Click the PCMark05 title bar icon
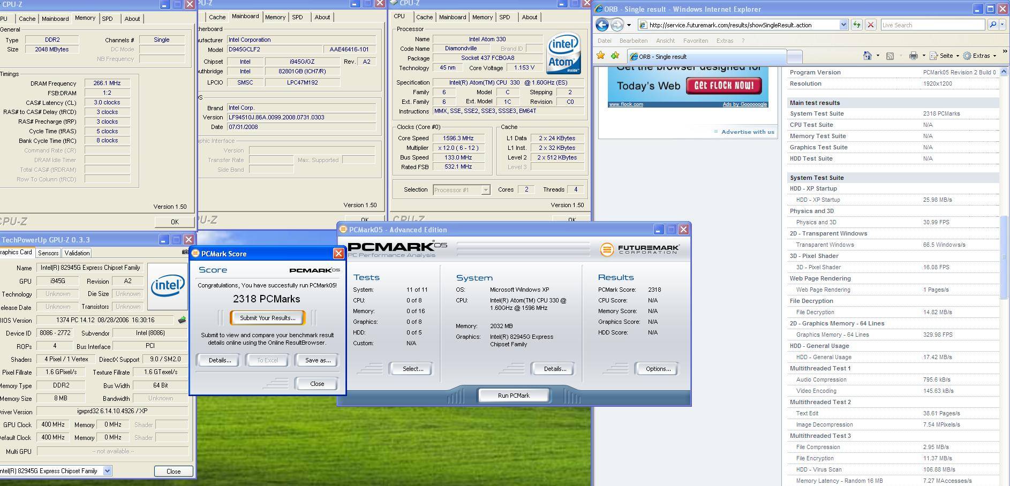Image resolution: width=1010 pixels, height=486 pixels. (343, 230)
